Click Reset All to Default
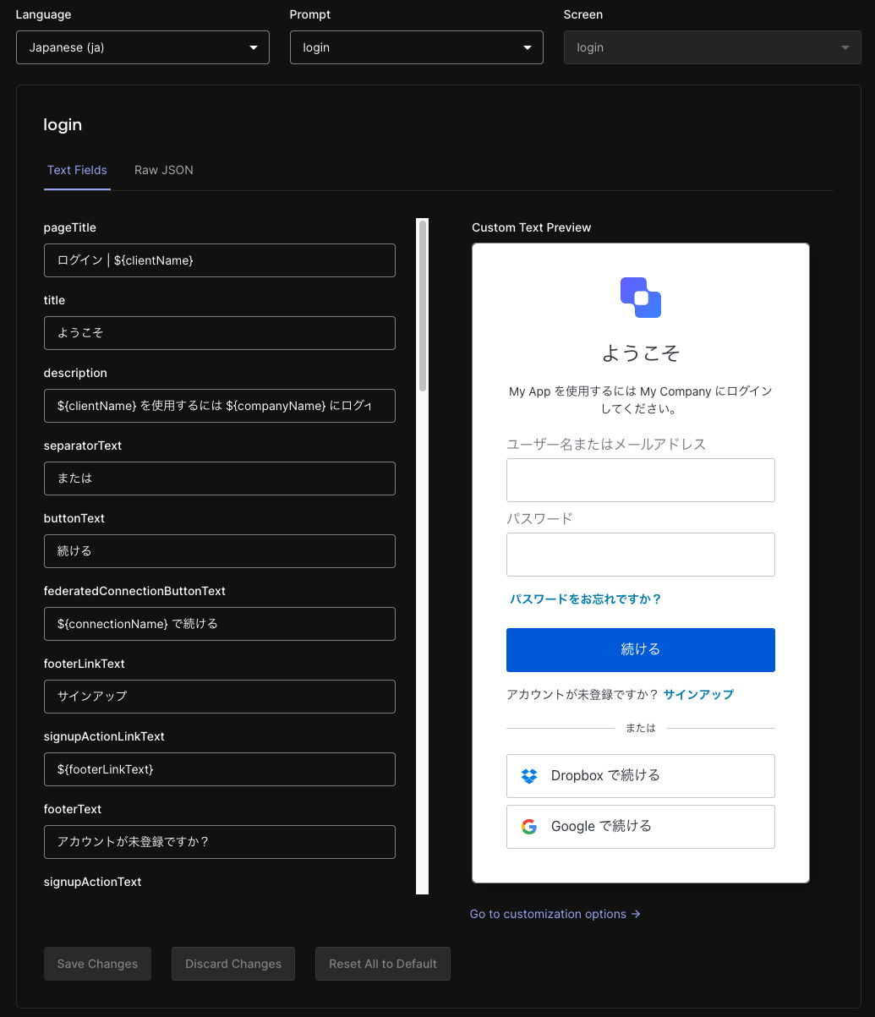This screenshot has height=1017, width=875. [x=382, y=964]
